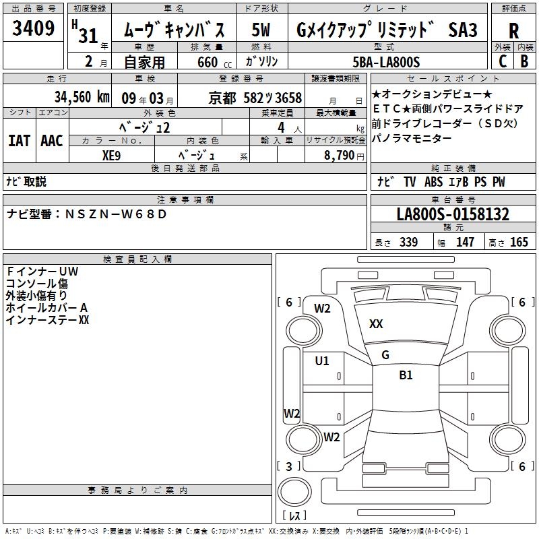Select the exterior grade C cell

(x=502, y=61)
